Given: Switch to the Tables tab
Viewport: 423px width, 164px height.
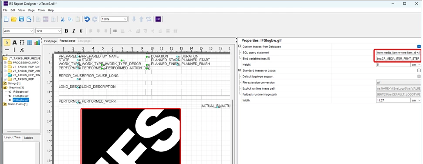Looking at the screenshot, I should 28,138.
